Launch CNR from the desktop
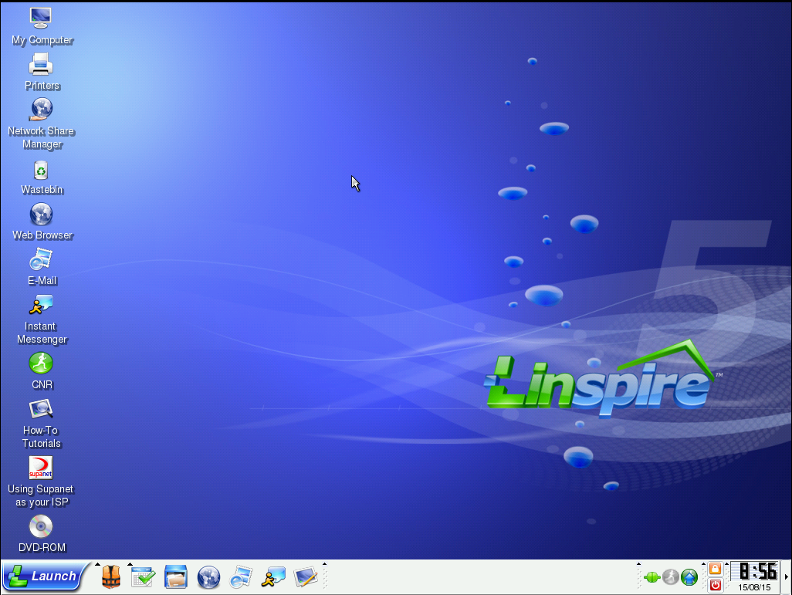The image size is (792, 595). point(41,363)
